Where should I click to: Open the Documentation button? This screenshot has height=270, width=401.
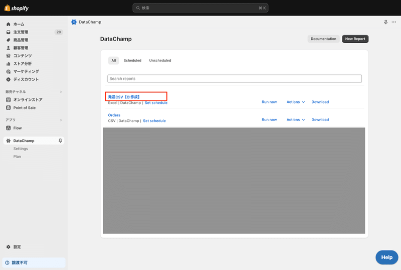[323, 39]
